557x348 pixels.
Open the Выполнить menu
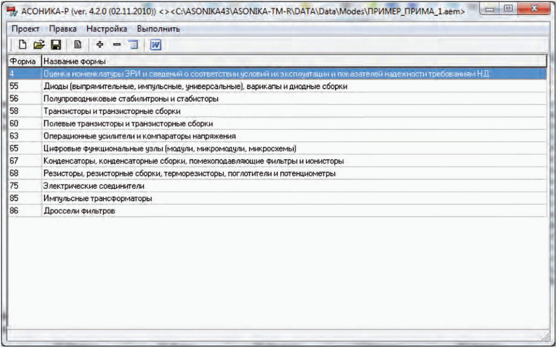point(158,29)
